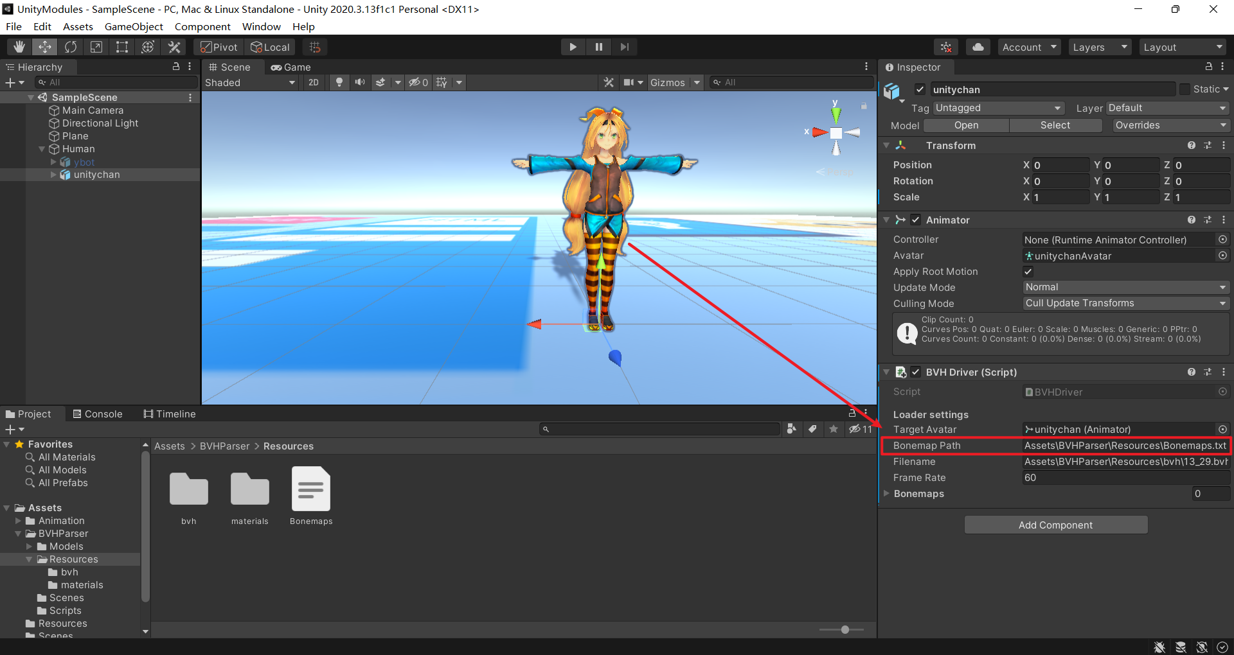Expand the Bonemaps array
Viewport: 1234px width, 655px height.
pos(887,493)
